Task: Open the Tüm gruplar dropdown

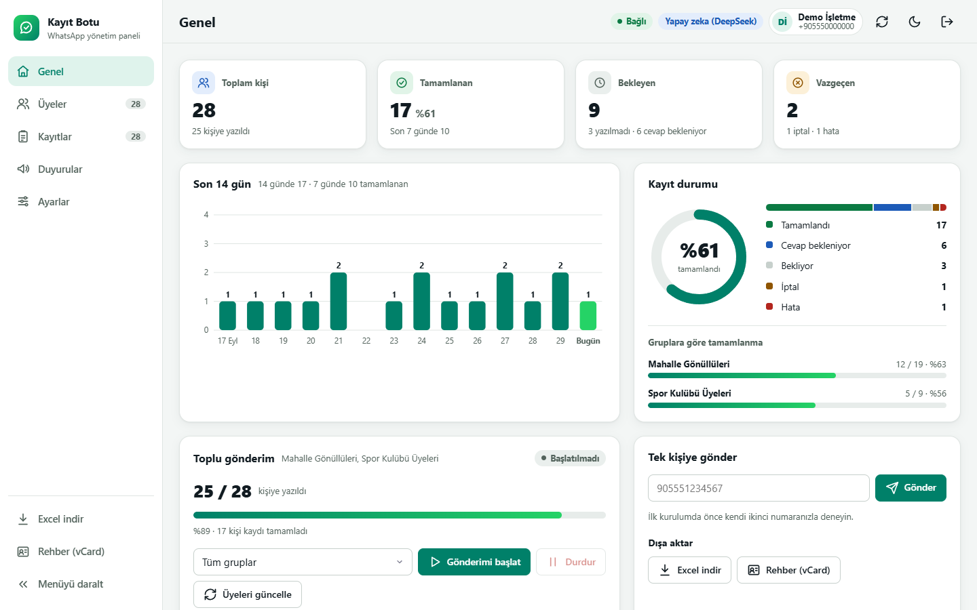Action: point(303,562)
